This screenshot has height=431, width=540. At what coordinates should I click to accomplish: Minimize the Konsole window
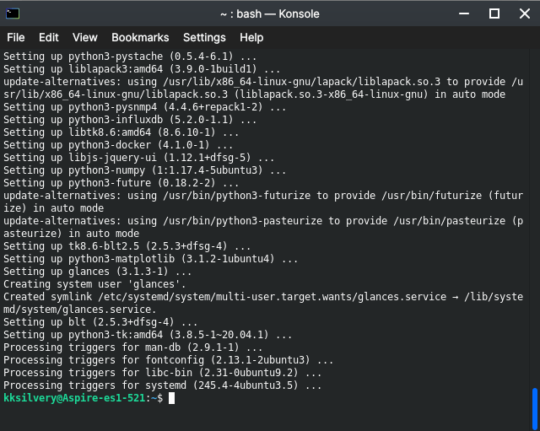point(464,13)
